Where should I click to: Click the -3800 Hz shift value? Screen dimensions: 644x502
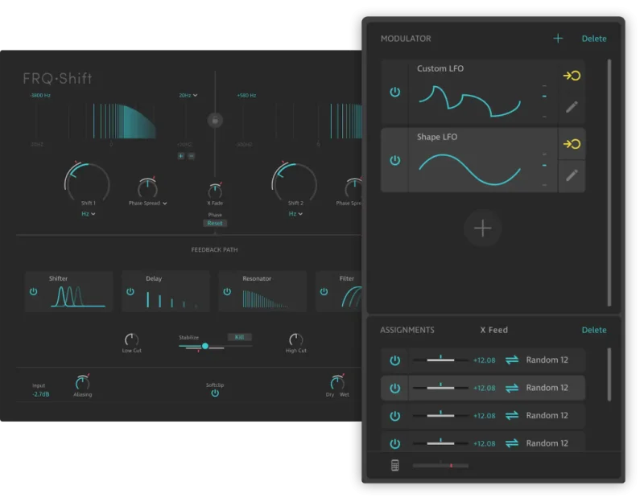[x=39, y=95]
